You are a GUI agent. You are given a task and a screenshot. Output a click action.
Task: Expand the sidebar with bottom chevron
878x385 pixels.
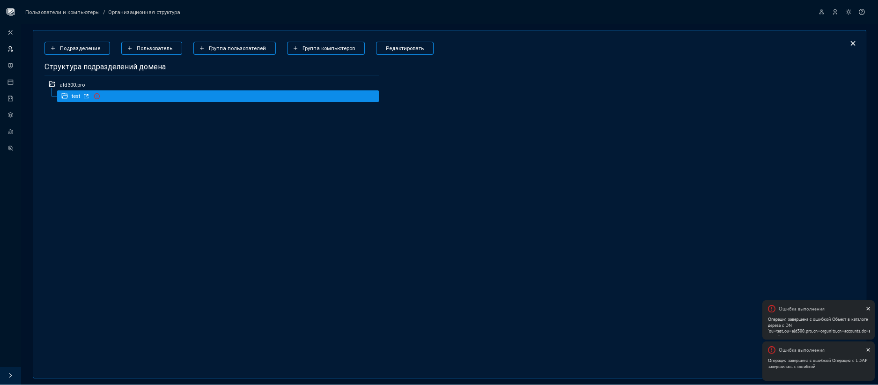(x=10, y=376)
